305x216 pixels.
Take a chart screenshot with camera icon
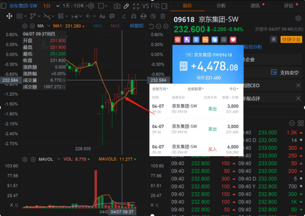tap(117, 6)
